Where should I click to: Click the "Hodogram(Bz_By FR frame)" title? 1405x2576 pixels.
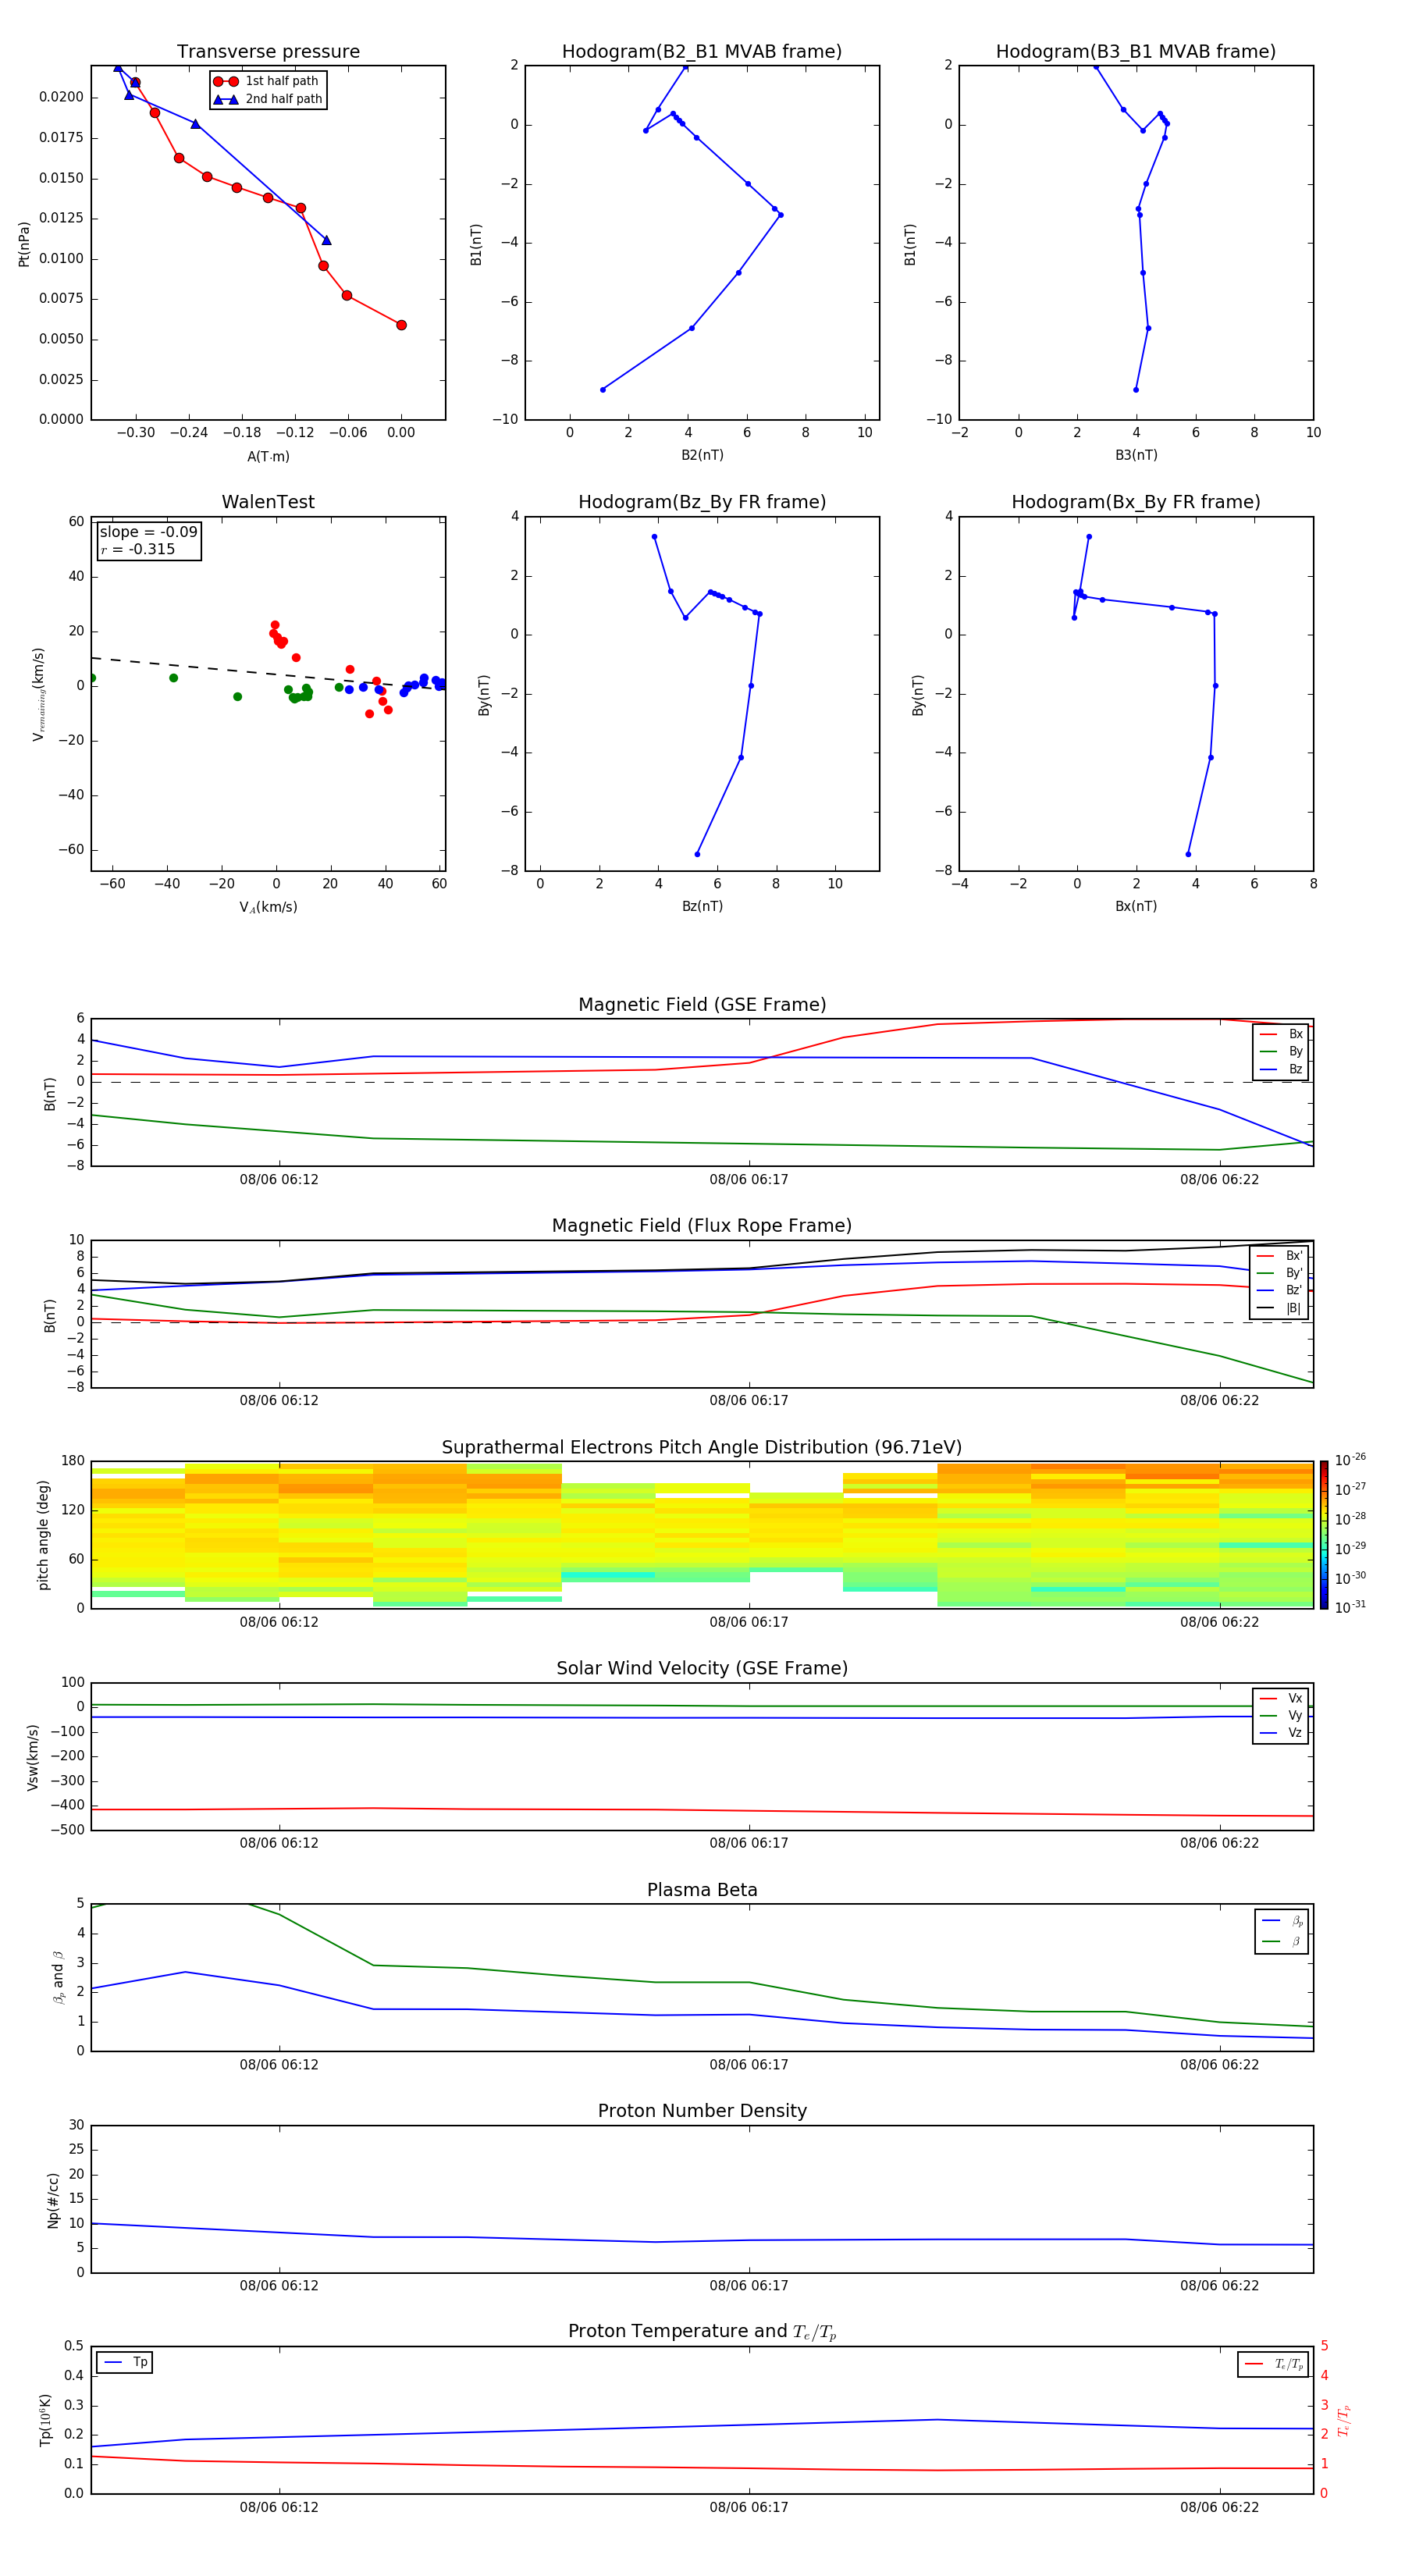702,502
